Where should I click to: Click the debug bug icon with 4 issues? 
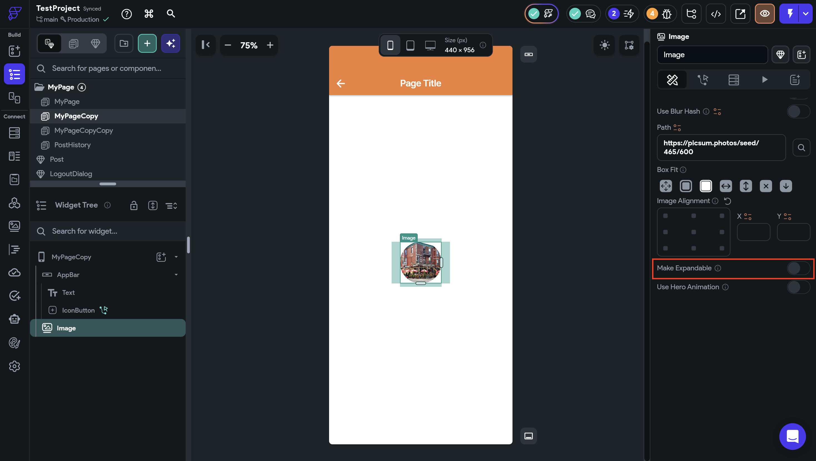point(666,14)
